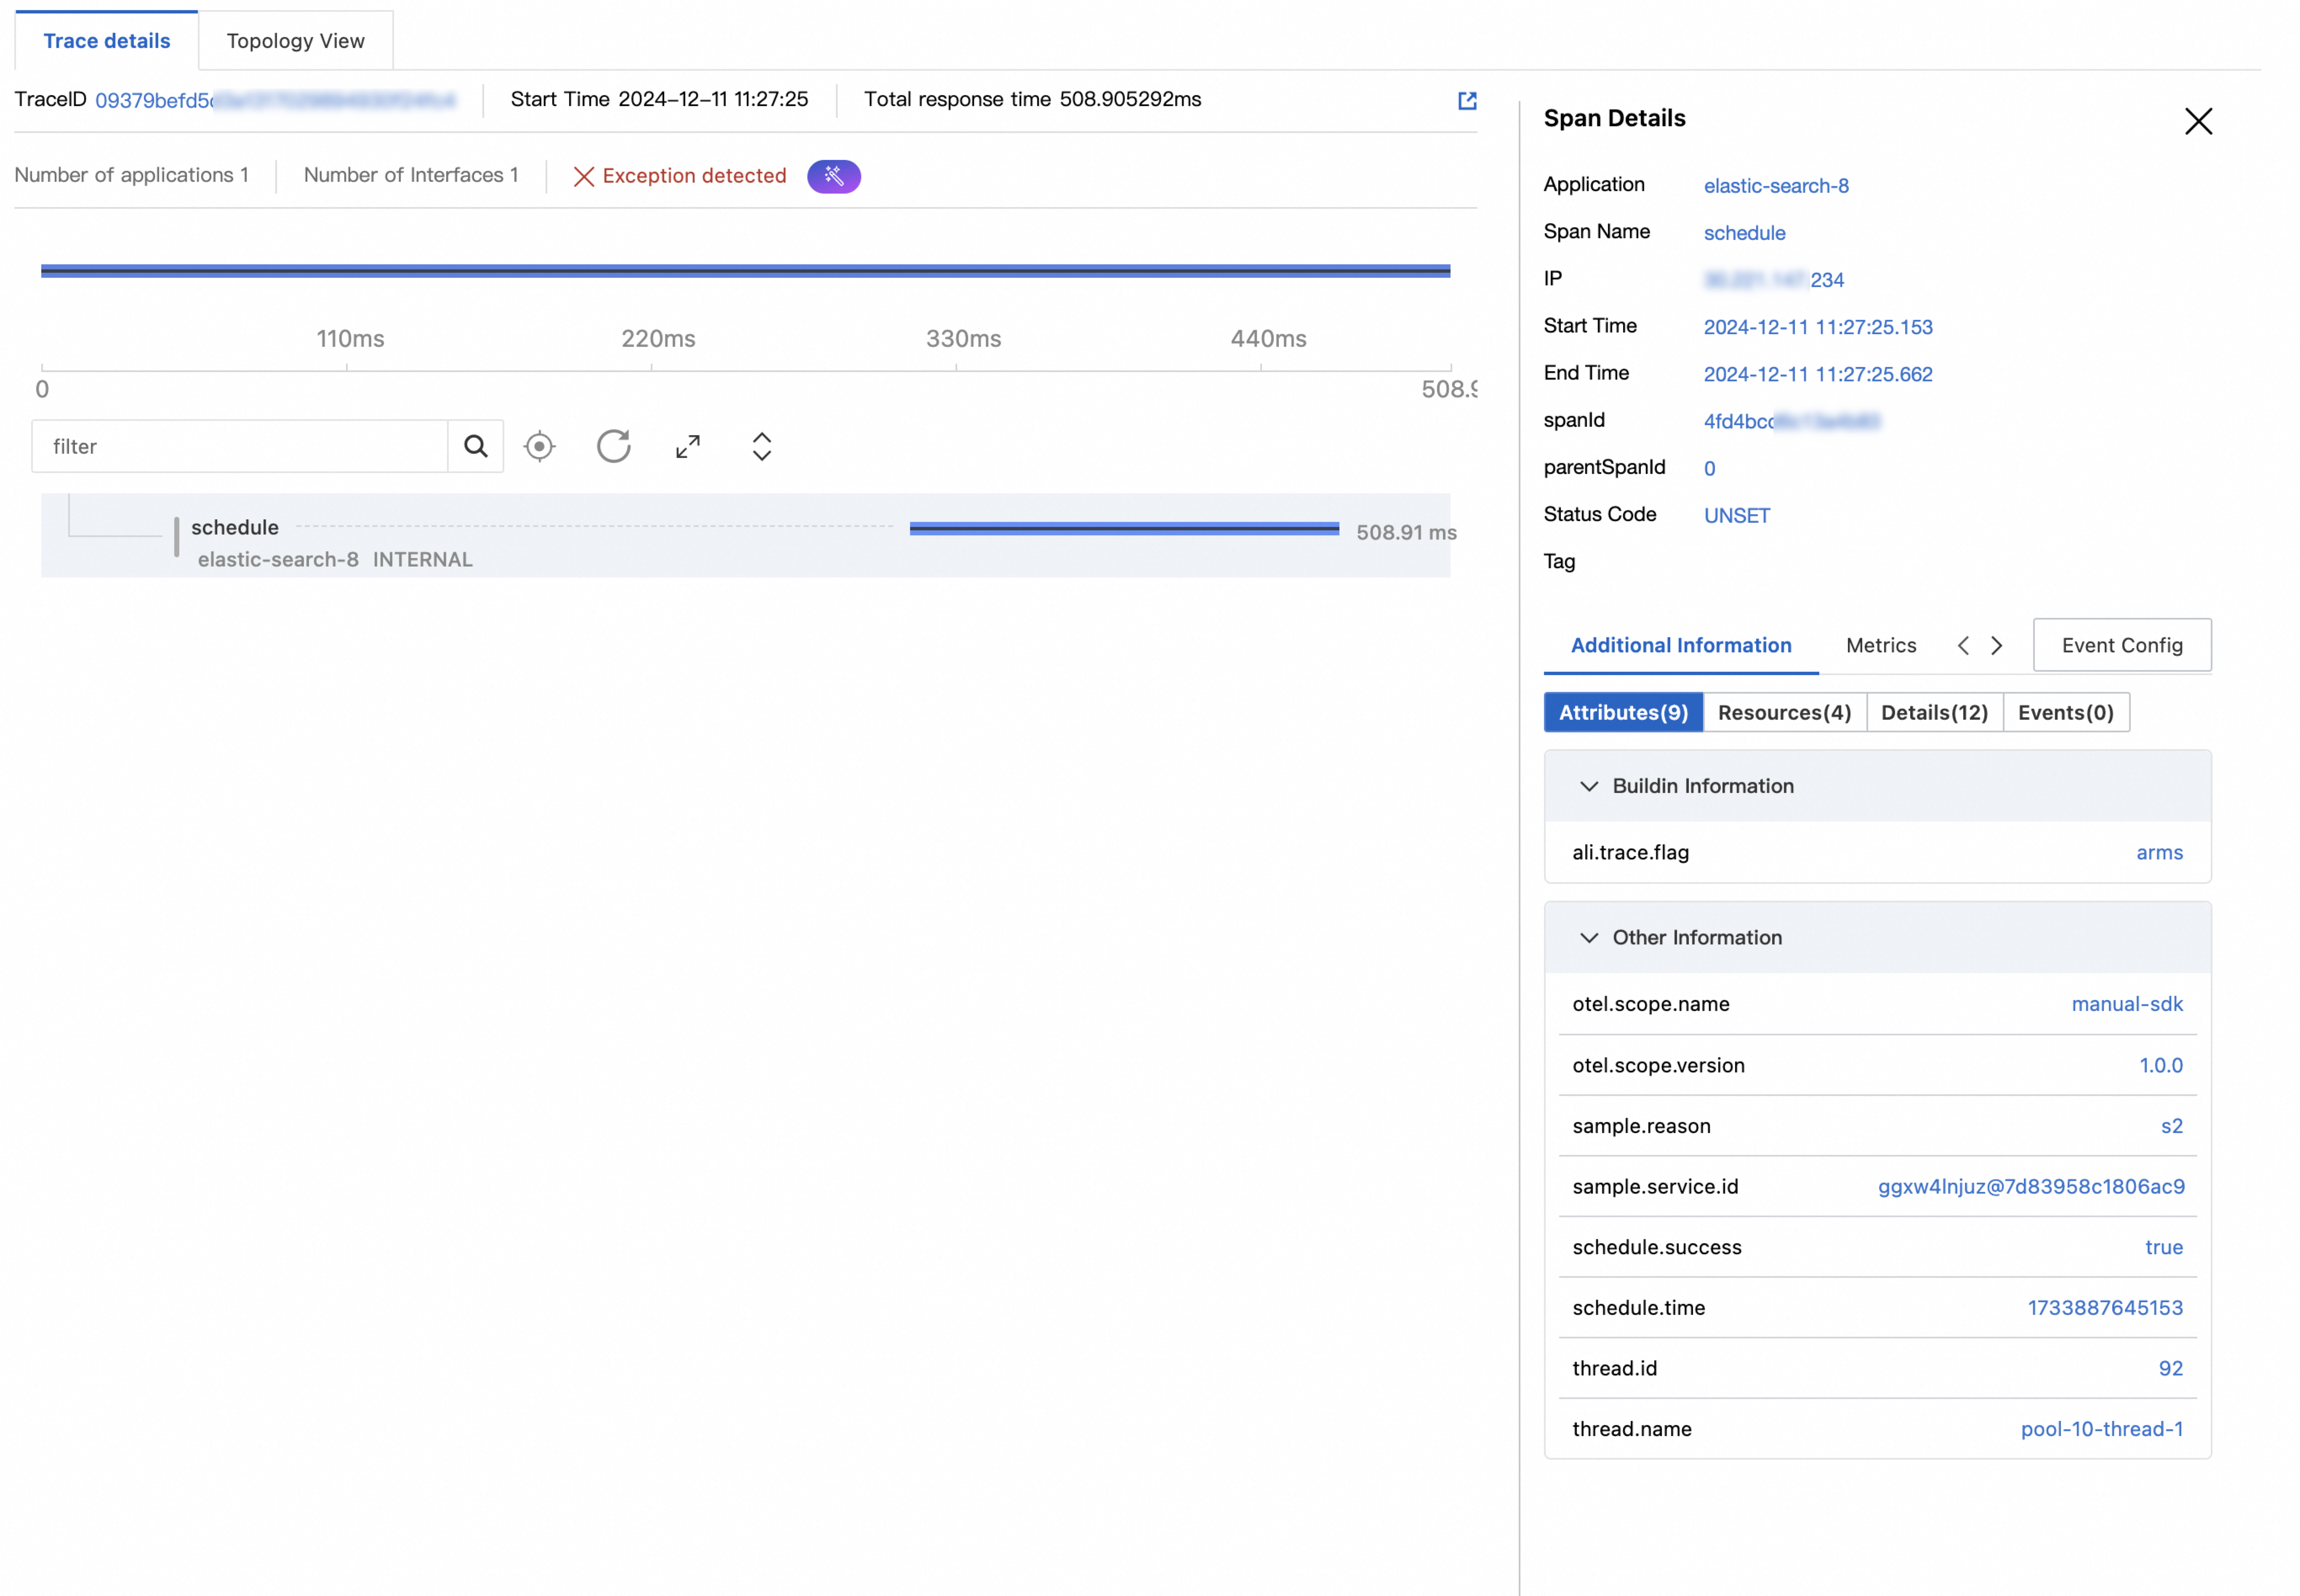Click the Event Config button
2300x1596 pixels.
click(2121, 645)
